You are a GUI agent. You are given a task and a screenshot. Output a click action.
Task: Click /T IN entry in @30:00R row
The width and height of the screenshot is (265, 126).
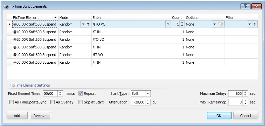point(131,47)
